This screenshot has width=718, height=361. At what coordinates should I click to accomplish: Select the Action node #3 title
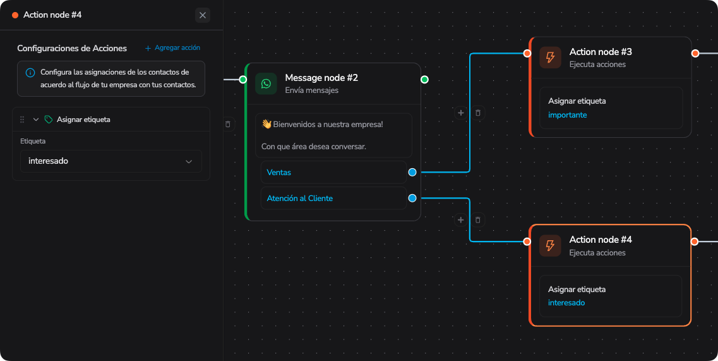pyautogui.click(x=601, y=52)
